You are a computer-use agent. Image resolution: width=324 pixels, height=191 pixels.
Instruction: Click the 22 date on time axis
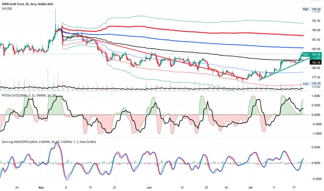pyautogui.click(x=114, y=188)
